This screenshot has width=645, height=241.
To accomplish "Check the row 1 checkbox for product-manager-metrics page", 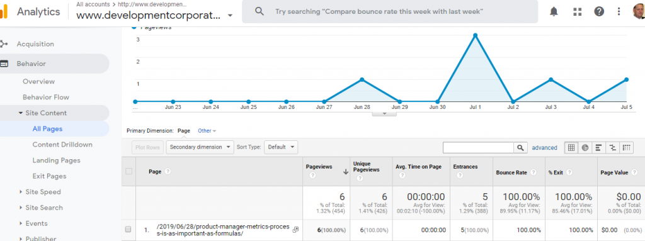I will point(128,230).
